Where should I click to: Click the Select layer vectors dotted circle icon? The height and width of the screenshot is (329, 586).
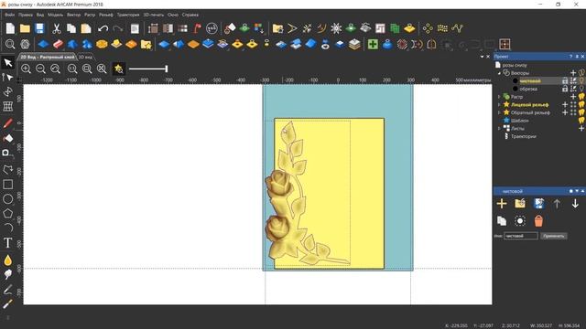tap(520, 221)
